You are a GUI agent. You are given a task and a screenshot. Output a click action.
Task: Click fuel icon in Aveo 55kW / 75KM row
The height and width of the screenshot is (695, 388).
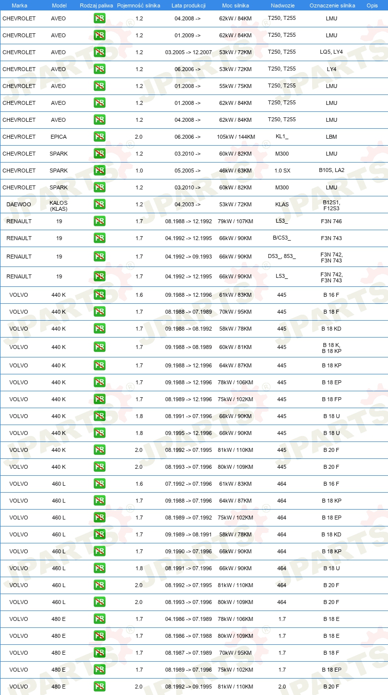pos(99,86)
